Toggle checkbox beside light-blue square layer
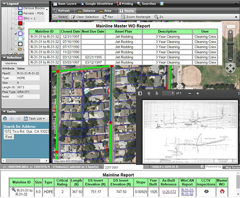Screen dimensions: 240x198 click(x=16, y=39)
